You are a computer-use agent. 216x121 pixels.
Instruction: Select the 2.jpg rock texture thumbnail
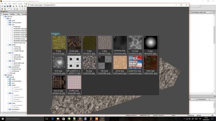coord(105,43)
